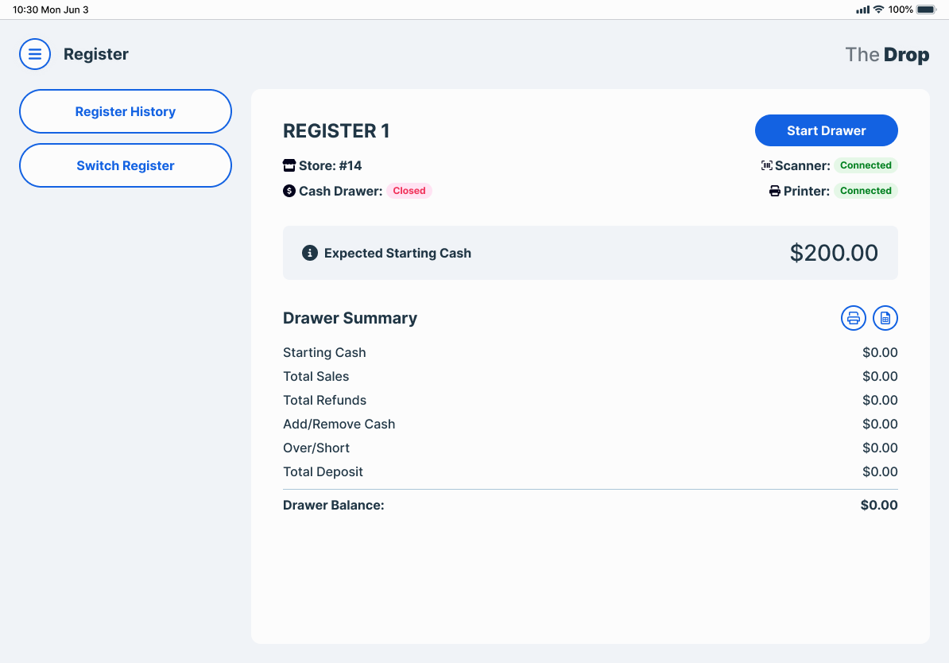The height and width of the screenshot is (663, 949).
Task: Click the store icon next to Store #14
Action: (289, 165)
